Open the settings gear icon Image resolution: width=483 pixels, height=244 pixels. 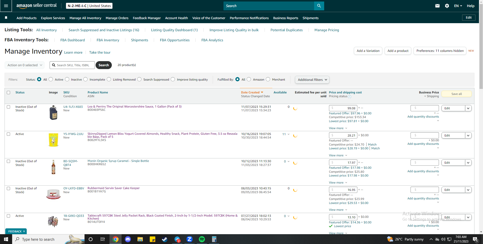[x=447, y=6]
